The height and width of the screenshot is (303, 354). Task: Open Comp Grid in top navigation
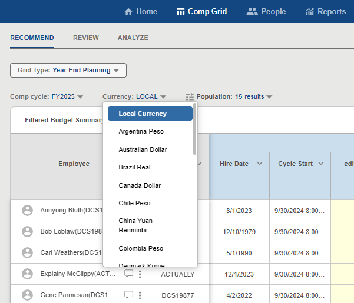[201, 12]
